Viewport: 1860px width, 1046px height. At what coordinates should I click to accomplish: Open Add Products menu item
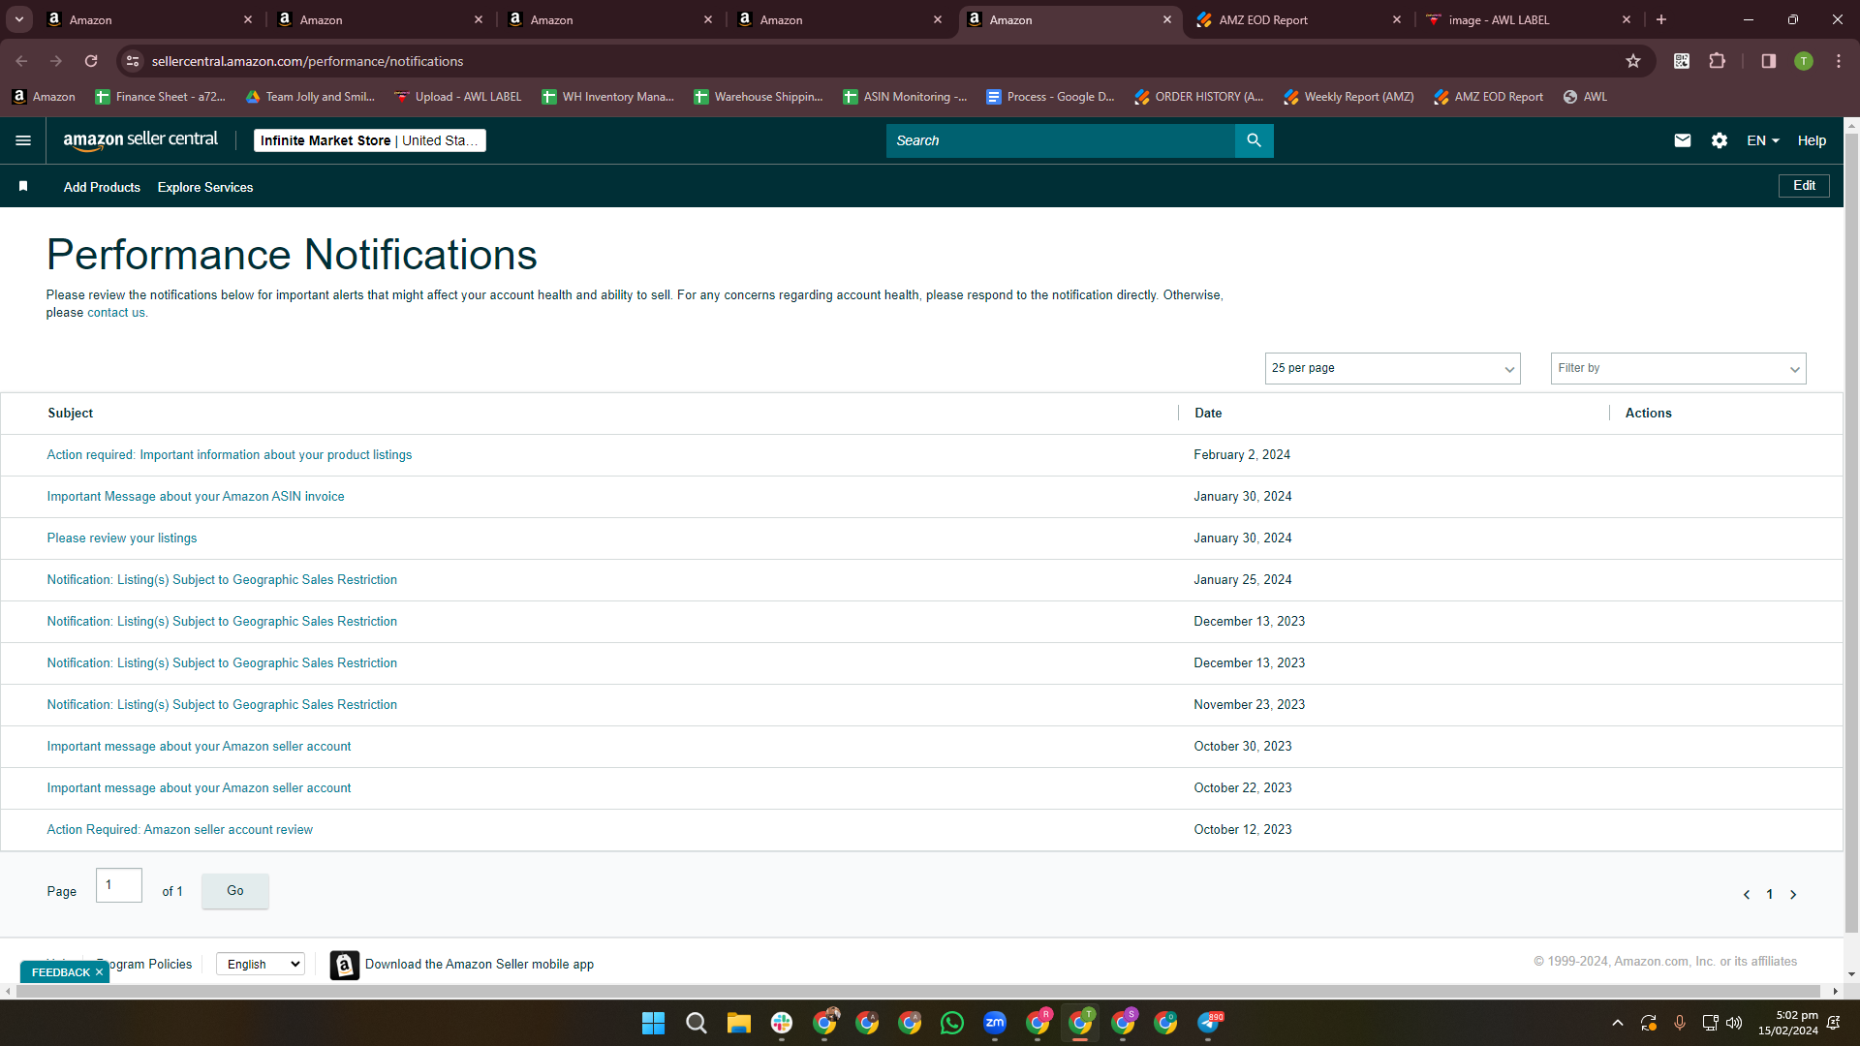pyautogui.click(x=102, y=187)
